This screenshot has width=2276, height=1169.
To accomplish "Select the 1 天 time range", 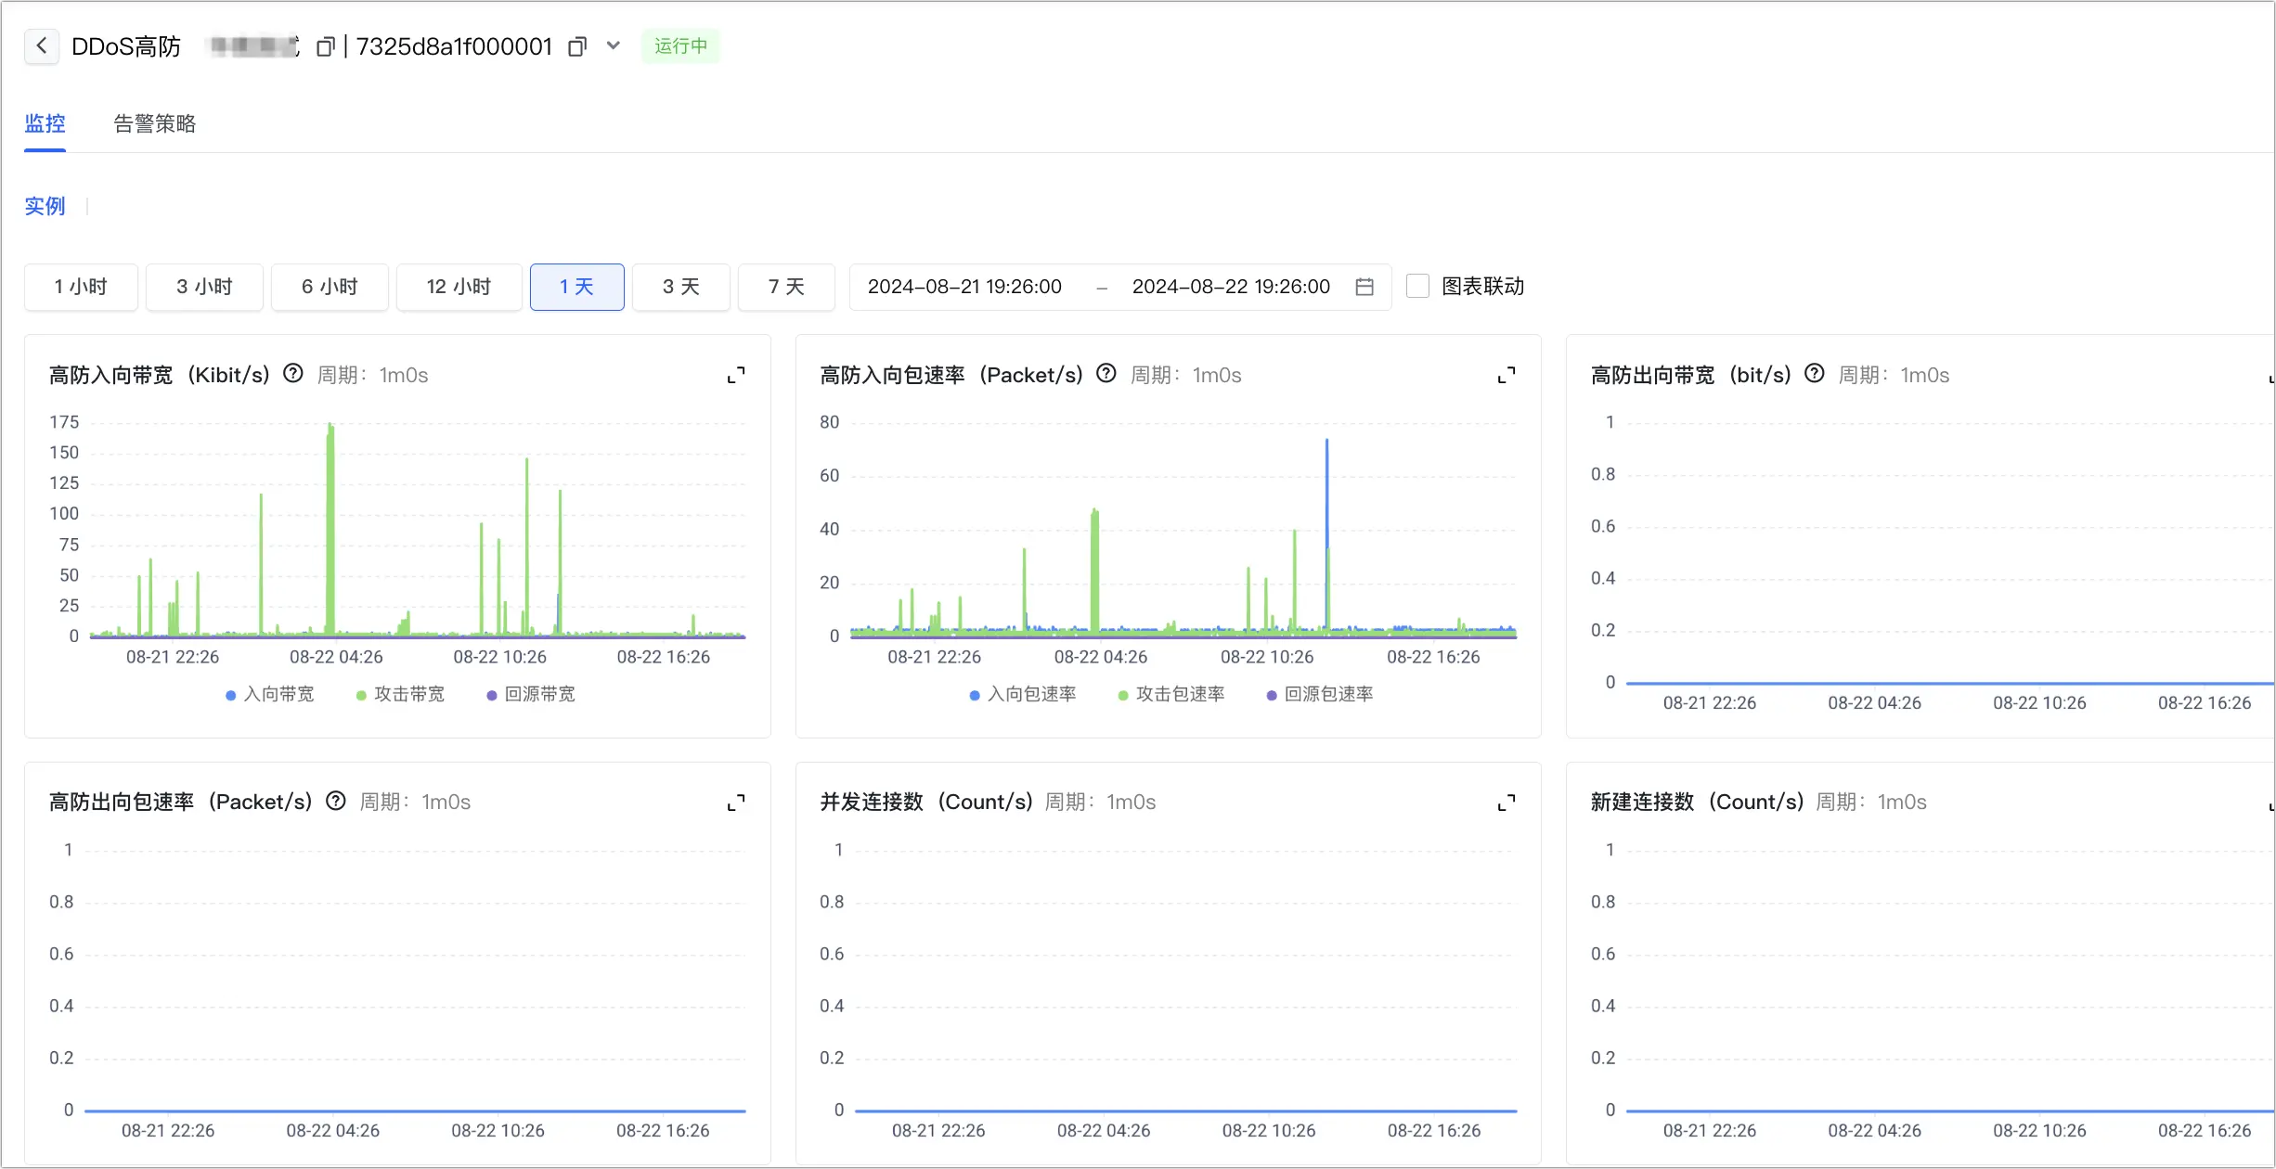I will click(576, 287).
